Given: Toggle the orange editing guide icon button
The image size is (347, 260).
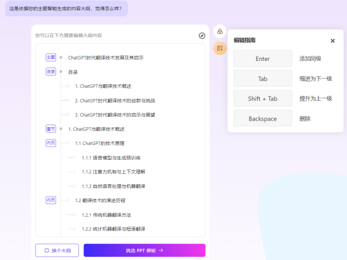Looking at the screenshot, I should (x=220, y=48).
